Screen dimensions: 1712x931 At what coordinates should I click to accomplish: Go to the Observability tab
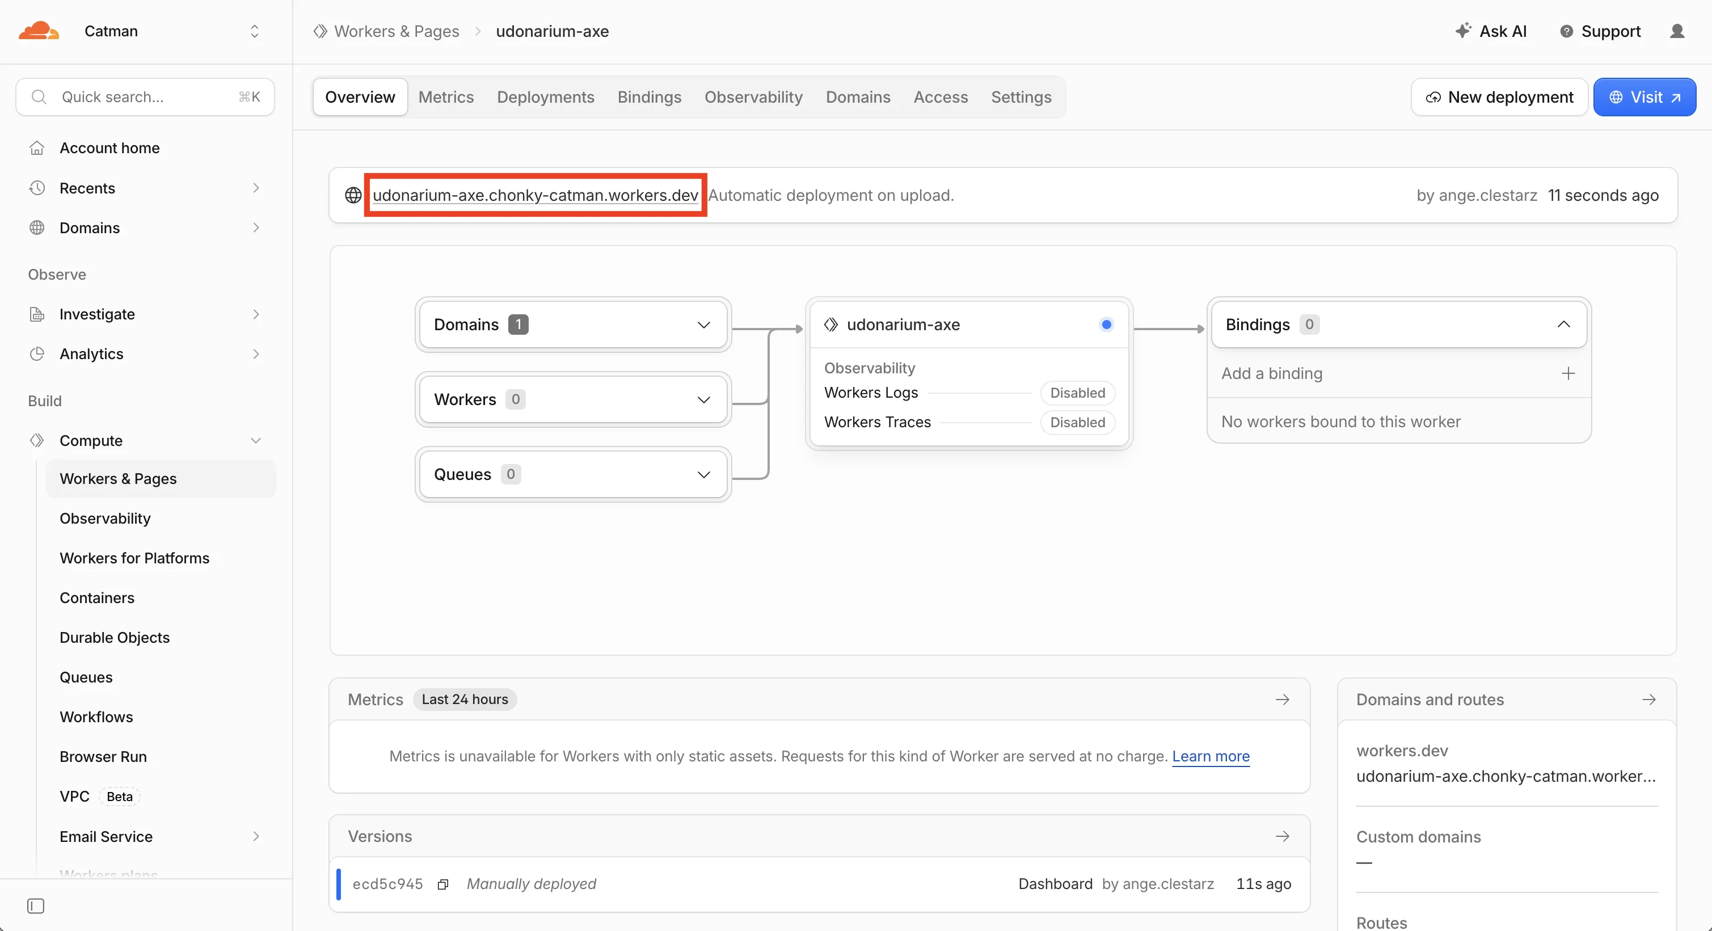(754, 97)
